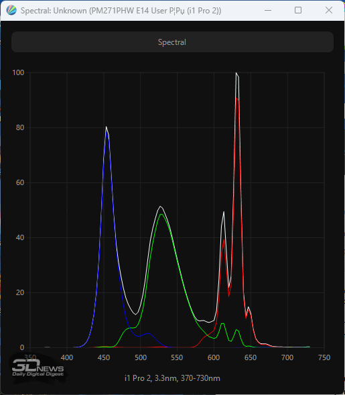Click the x-axis label 700
The height and width of the screenshot is (395, 345).
(287, 357)
